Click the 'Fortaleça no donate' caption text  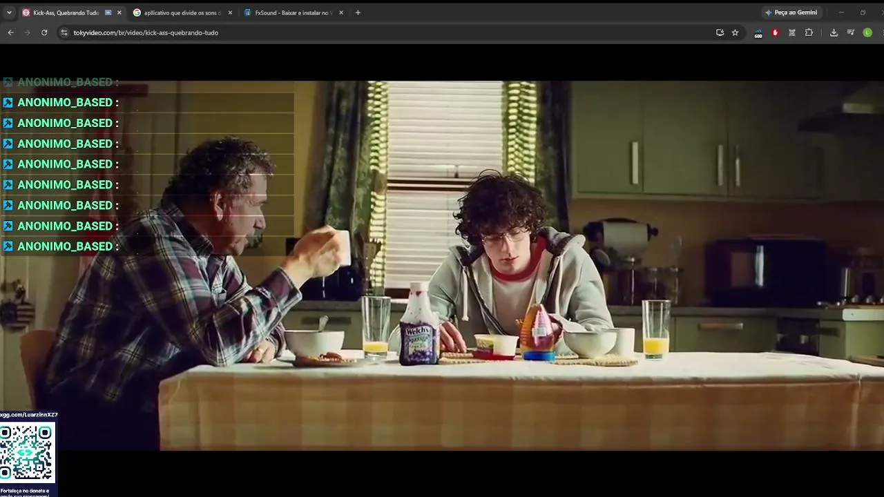25,493
